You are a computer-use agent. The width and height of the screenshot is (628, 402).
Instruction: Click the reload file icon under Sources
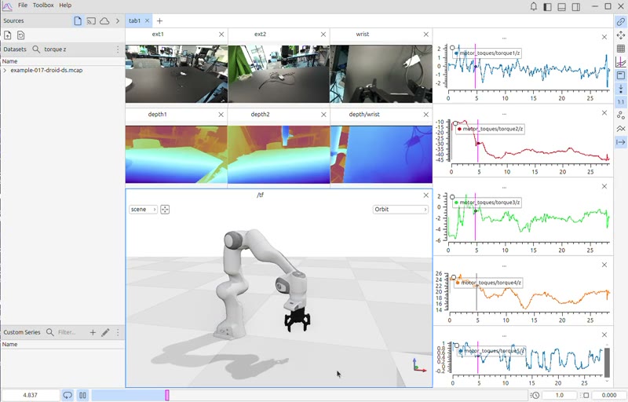pos(21,35)
